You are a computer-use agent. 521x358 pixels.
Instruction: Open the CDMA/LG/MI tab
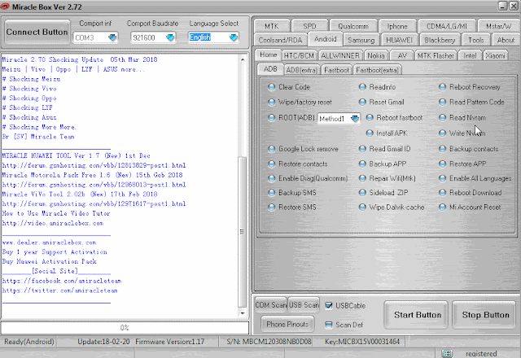click(x=447, y=26)
